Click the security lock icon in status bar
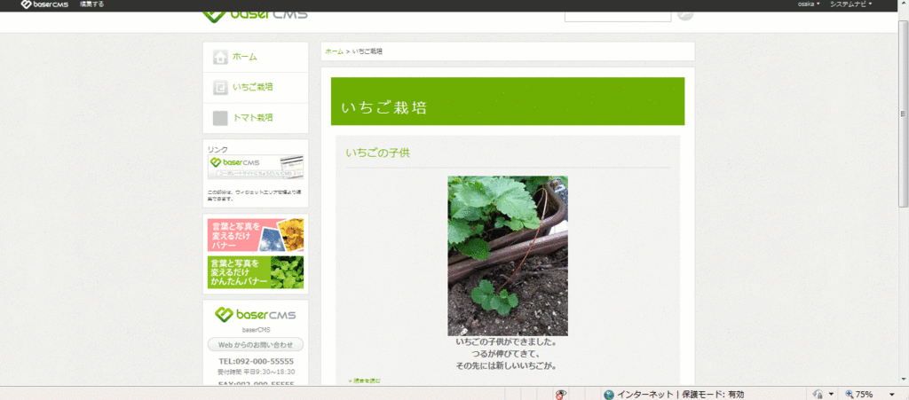Image resolution: width=909 pixels, height=400 pixels. (x=818, y=394)
